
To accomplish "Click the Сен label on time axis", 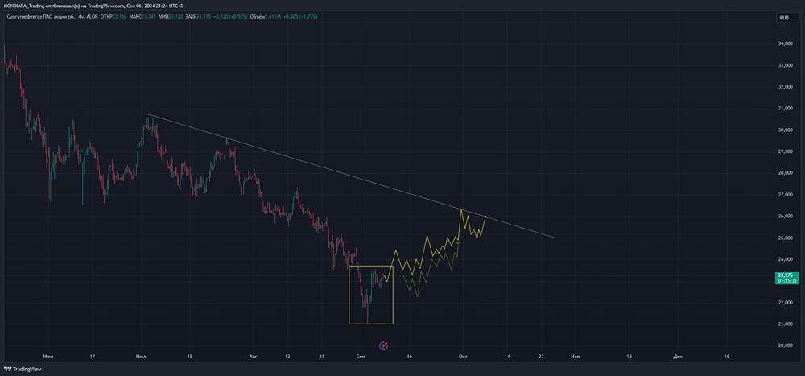I will (360, 356).
